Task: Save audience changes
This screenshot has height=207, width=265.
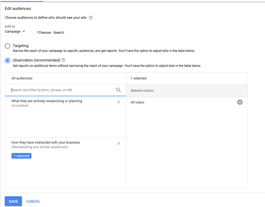Action: coord(13,201)
